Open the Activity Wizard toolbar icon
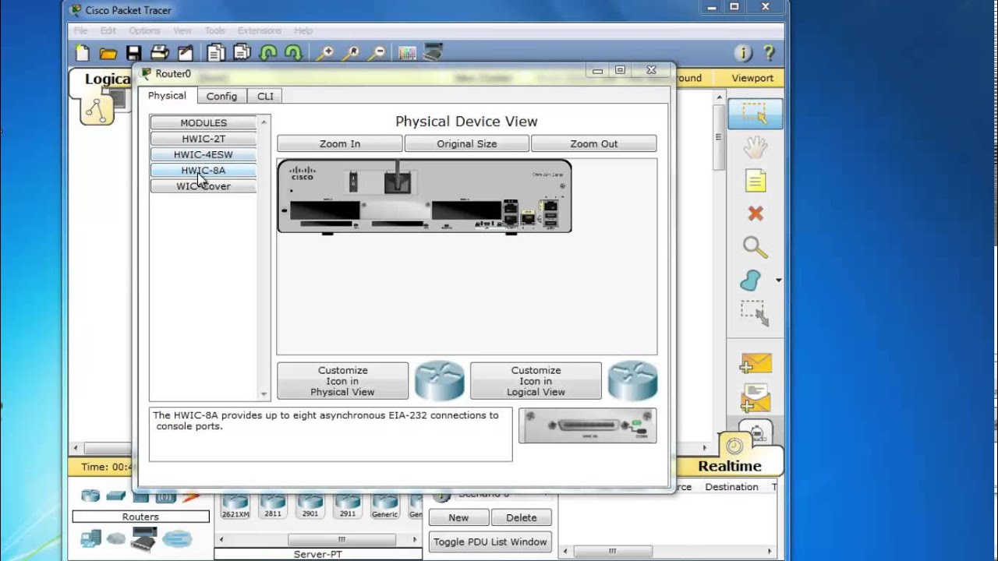This screenshot has height=561, width=998. [x=186, y=53]
